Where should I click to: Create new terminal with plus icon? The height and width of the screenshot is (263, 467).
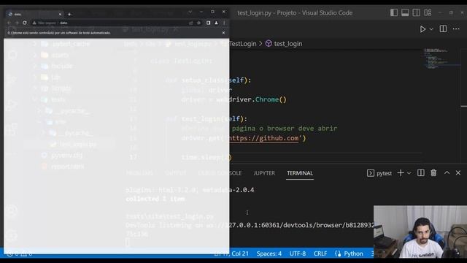coord(401,173)
